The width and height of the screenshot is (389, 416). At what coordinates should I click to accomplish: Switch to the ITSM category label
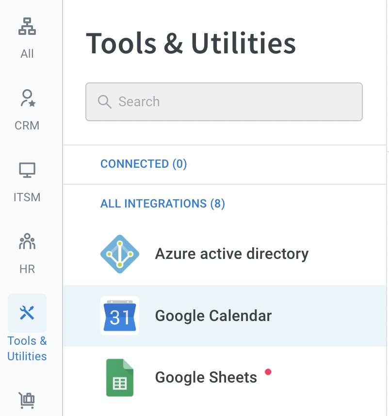[x=27, y=197]
